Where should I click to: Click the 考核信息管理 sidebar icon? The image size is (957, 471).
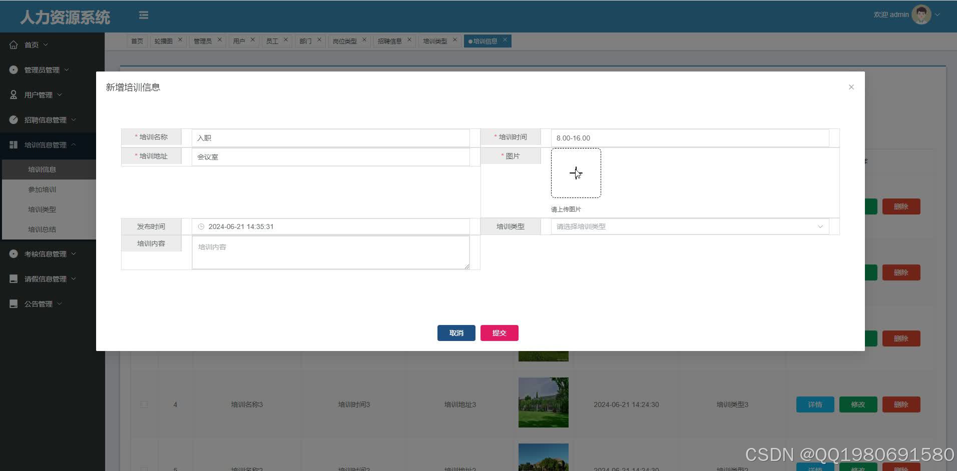[14, 253]
